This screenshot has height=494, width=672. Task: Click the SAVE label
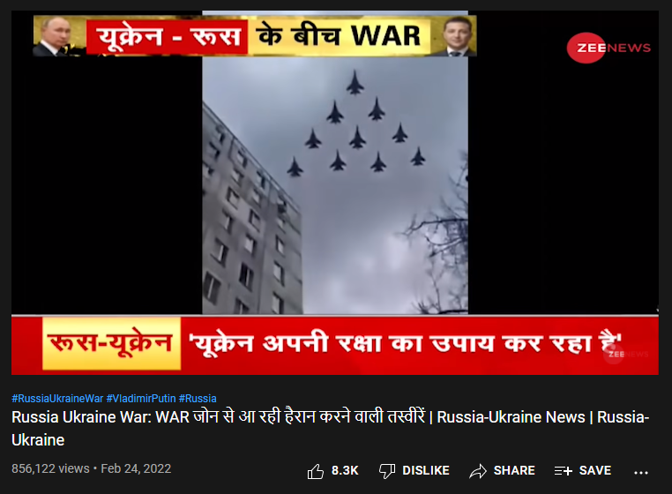pyautogui.click(x=595, y=470)
